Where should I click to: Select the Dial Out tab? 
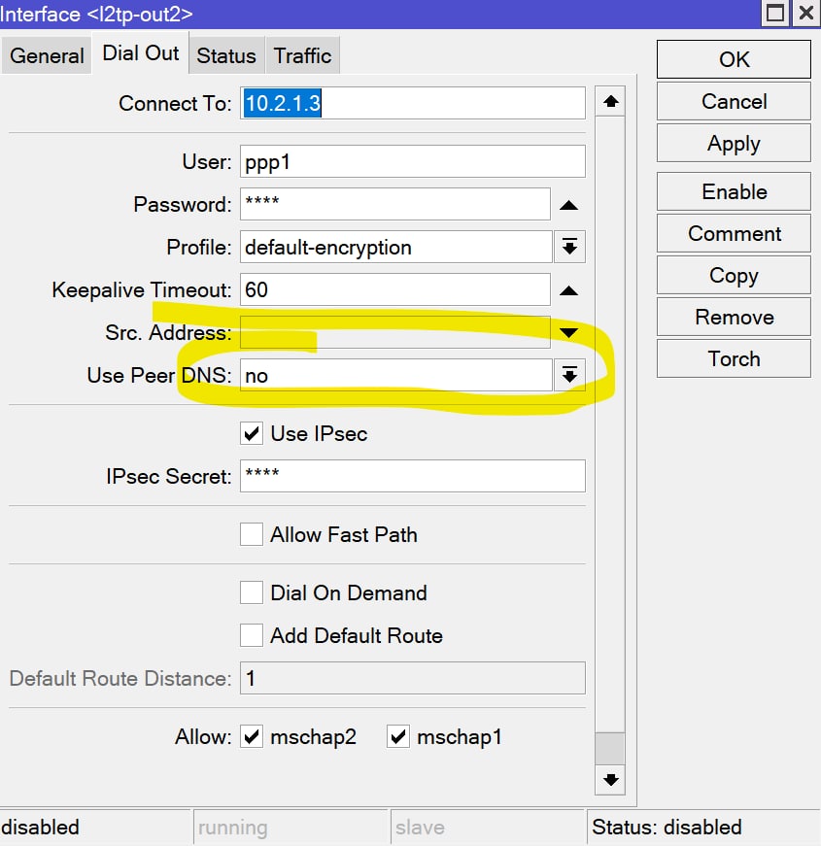click(x=140, y=52)
